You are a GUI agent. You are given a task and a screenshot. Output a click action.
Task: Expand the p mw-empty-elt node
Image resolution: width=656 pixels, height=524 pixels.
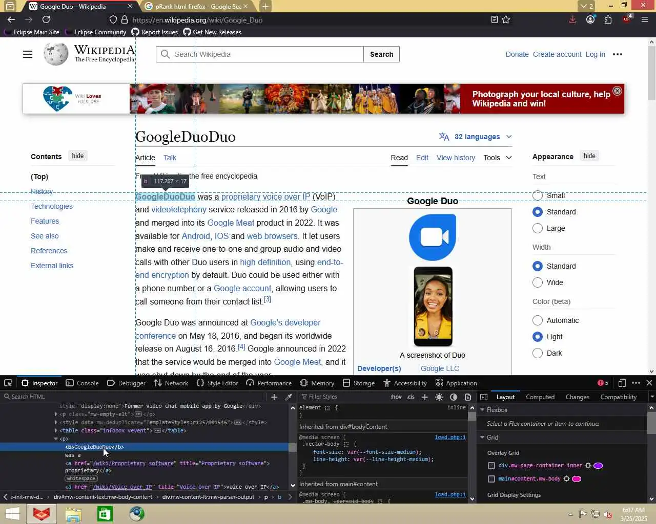click(x=56, y=414)
